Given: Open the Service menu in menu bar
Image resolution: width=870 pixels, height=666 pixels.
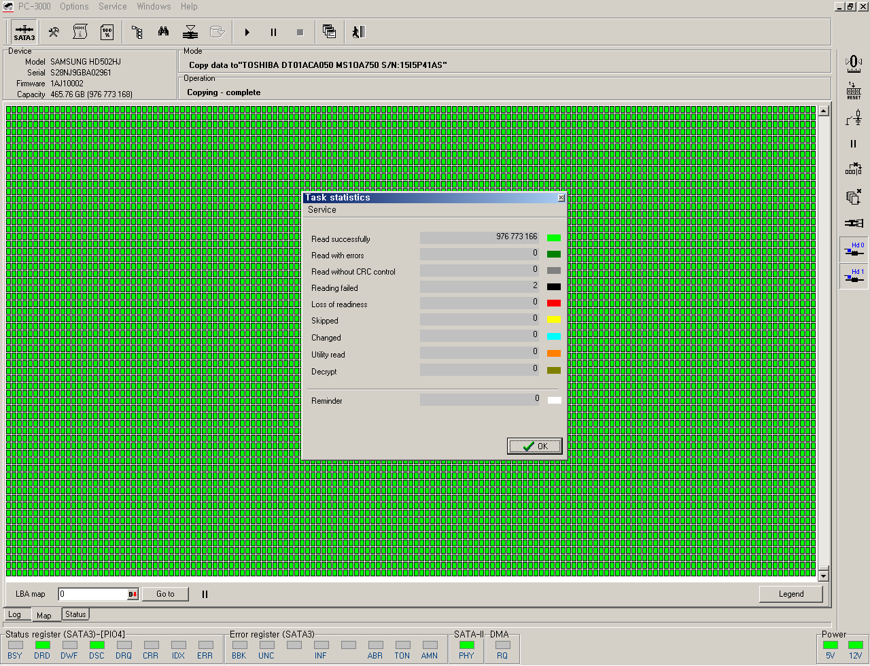Looking at the screenshot, I should (x=113, y=6).
